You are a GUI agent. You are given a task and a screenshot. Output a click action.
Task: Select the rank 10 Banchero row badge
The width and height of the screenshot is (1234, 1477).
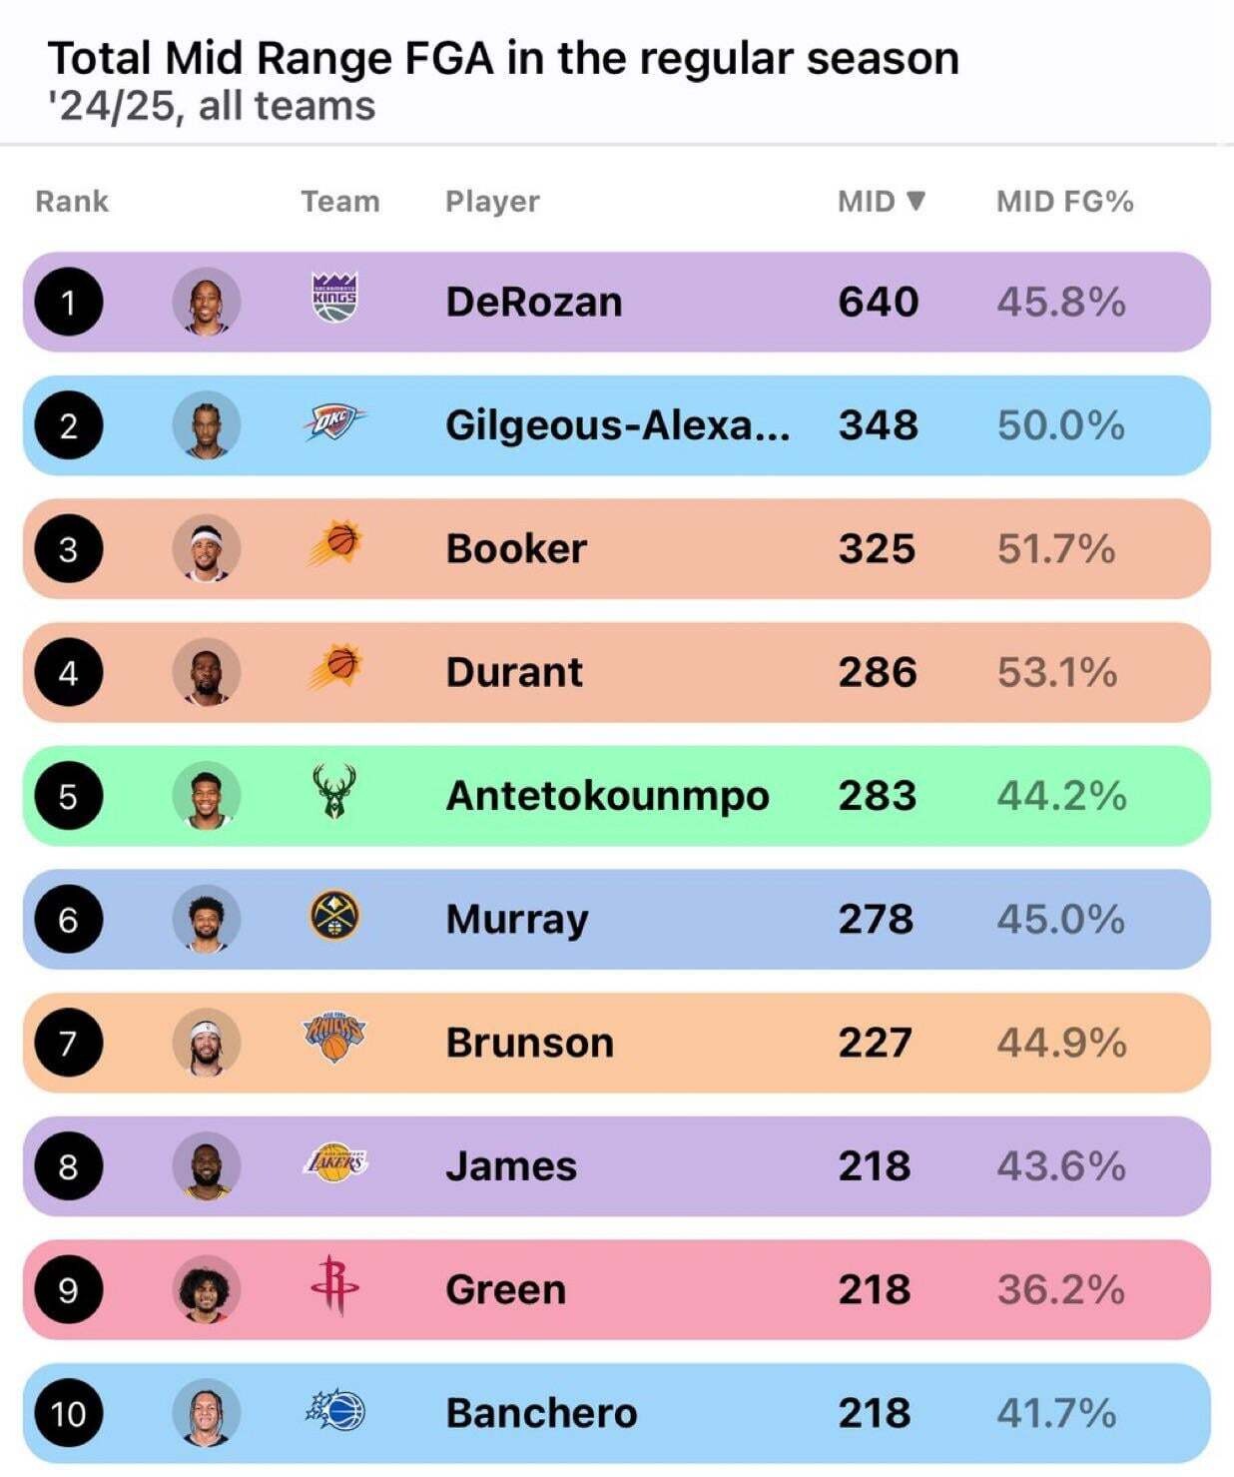pyautogui.click(x=68, y=1414)
